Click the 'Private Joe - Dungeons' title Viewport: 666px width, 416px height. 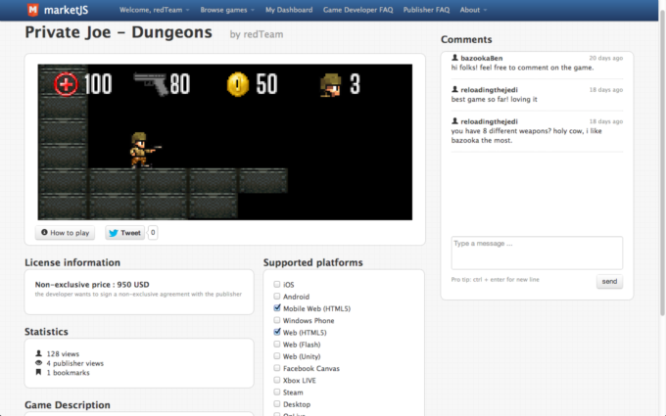coord(119,32)
